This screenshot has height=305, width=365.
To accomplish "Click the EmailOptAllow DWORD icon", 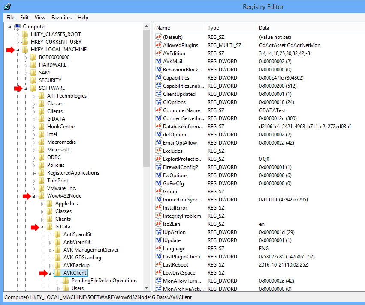I will pyautogui.click(x=159, y=142).
